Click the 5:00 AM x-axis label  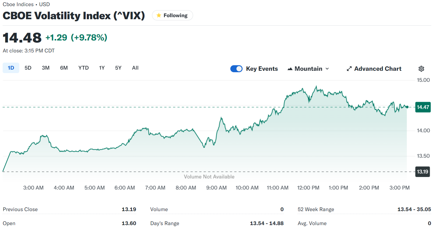[x=95, y=188]
